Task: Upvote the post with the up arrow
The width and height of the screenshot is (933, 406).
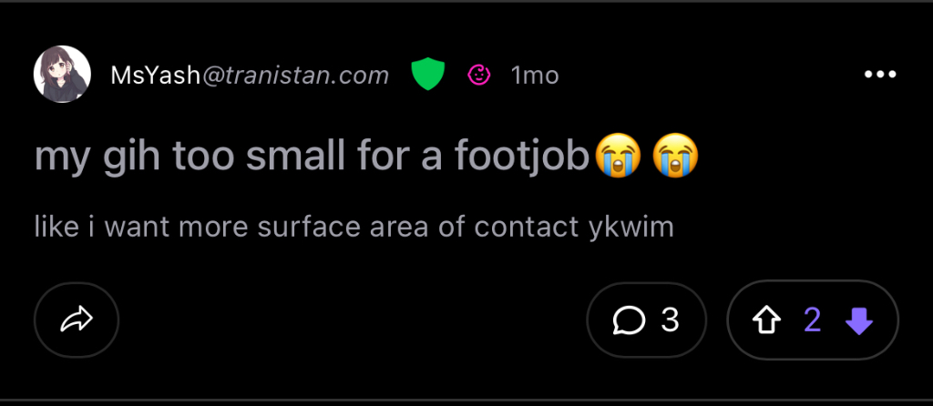Action: pos(767,320)
